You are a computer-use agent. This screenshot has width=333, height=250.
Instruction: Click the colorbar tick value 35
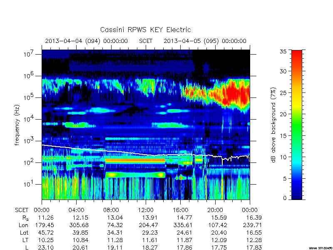(283, 52)
